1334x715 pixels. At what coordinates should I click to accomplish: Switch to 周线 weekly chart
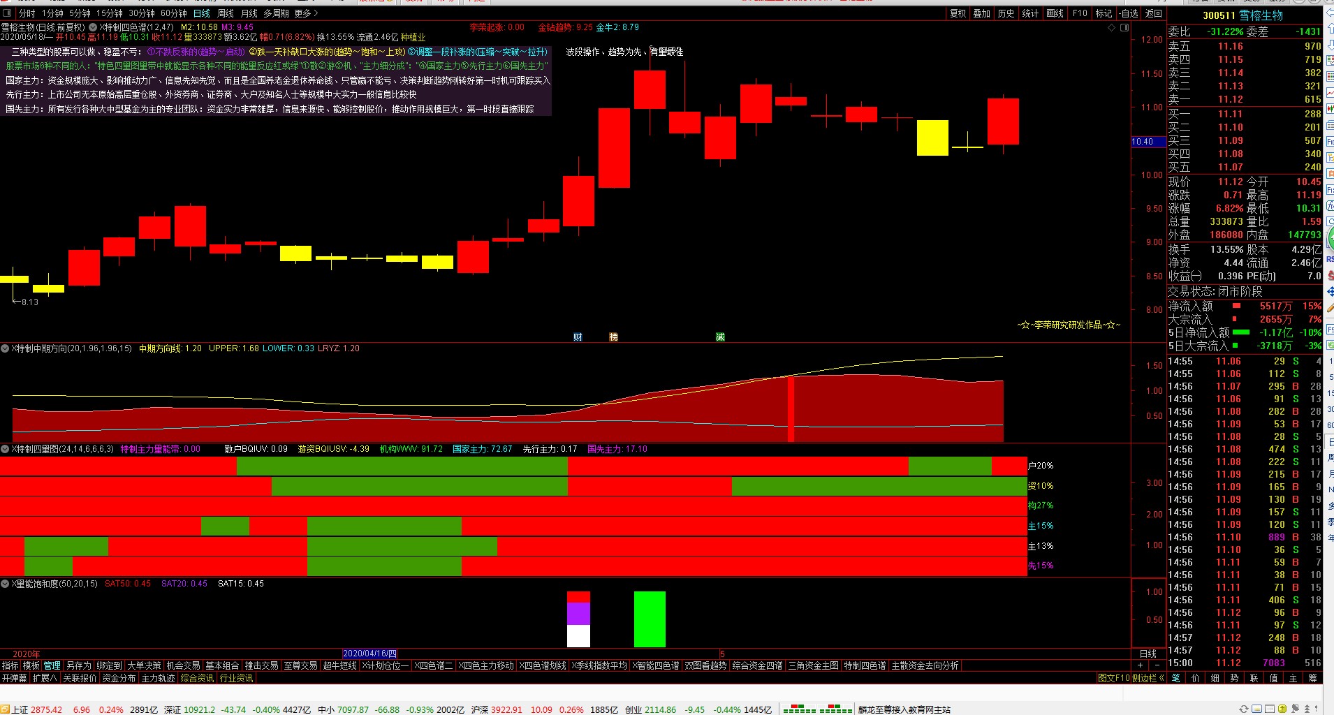click(226, 13)
